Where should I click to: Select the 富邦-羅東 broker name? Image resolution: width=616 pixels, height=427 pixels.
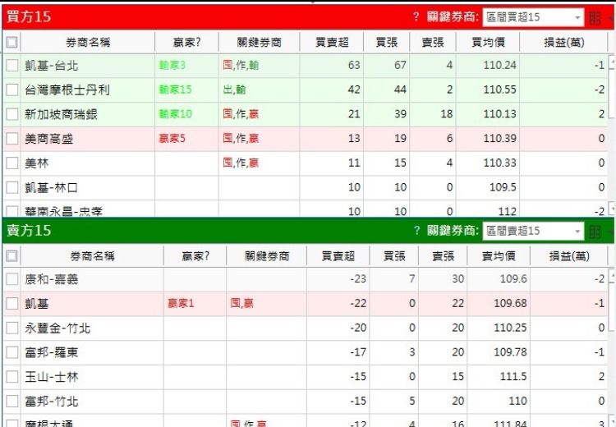pyautogui.click(x=52, y=352)
